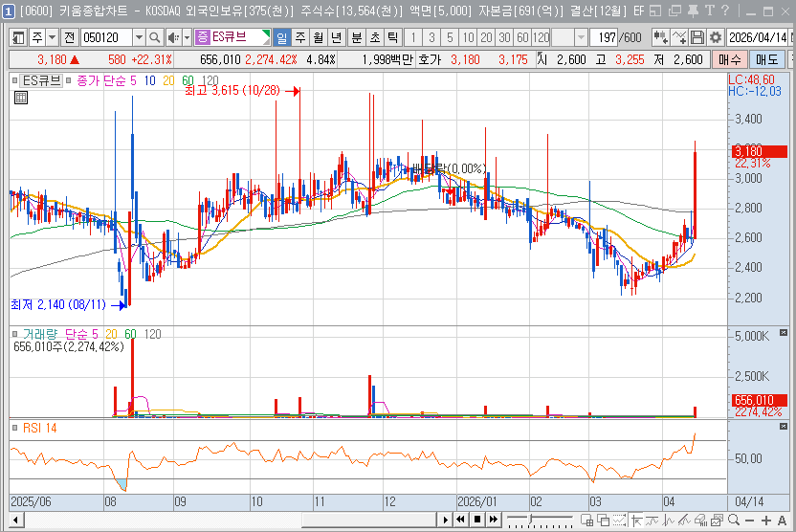Click the zigzag wave chart icon
The height and width of the screenshot is (532, 796).
[668, 520]
